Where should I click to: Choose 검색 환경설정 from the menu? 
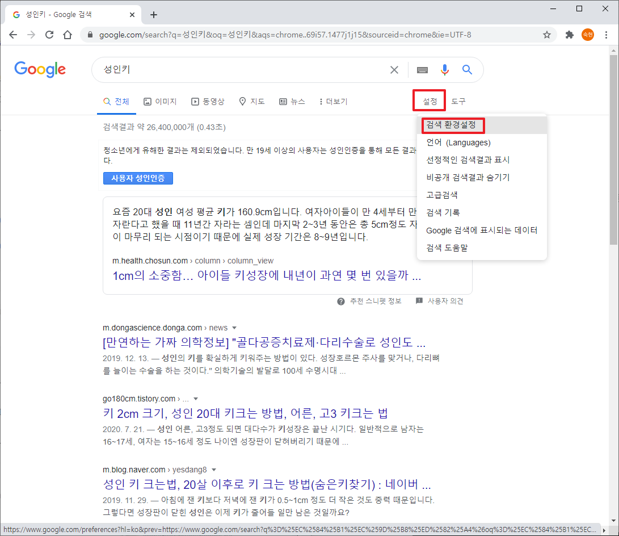(482, 125)
